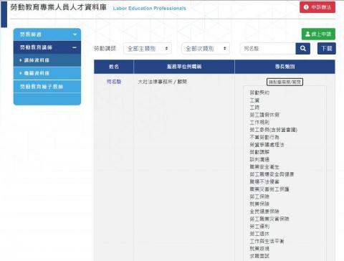Click the 不當勞動行為 specialty entry
The image size is (344, 261).
[x=264, y=137]
